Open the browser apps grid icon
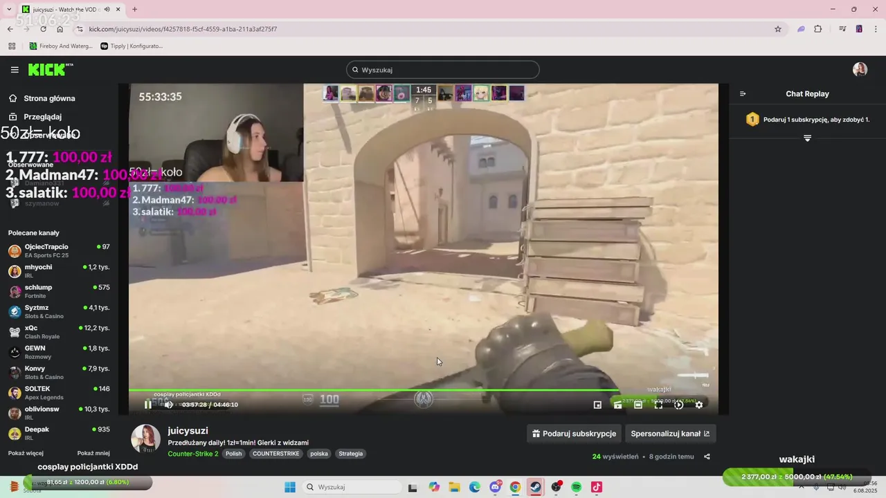The image size is (886, 498). click(12, 46)
